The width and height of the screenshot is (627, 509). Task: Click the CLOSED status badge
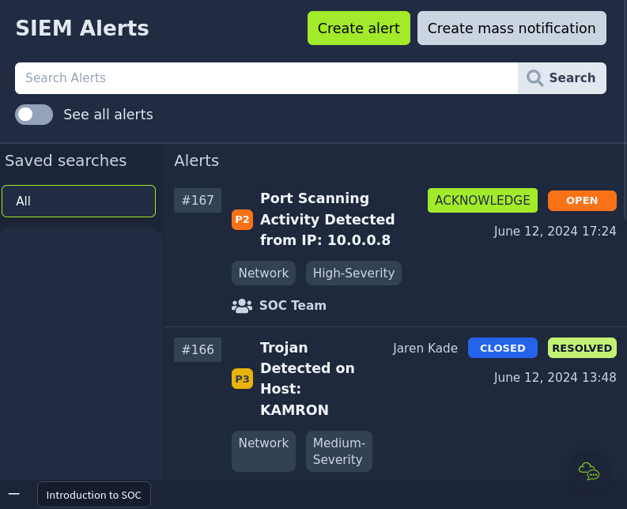[502, 349]
